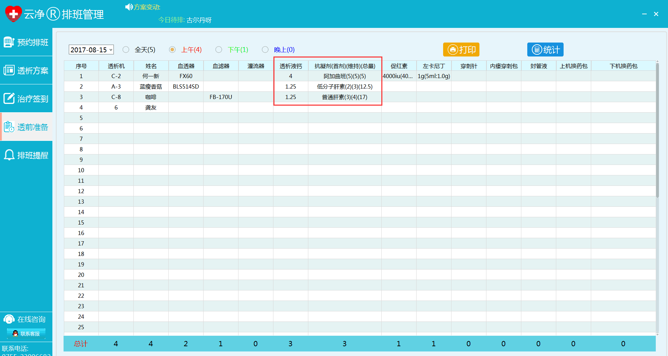Click the 在线咨询 headset icon
Viewport: 668px width, 356px height.
pyautogui.click(x=9, y=319)
